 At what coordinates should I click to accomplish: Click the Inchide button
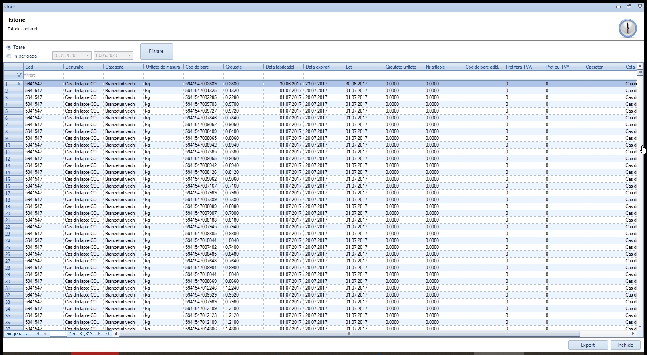coord(625,345)
